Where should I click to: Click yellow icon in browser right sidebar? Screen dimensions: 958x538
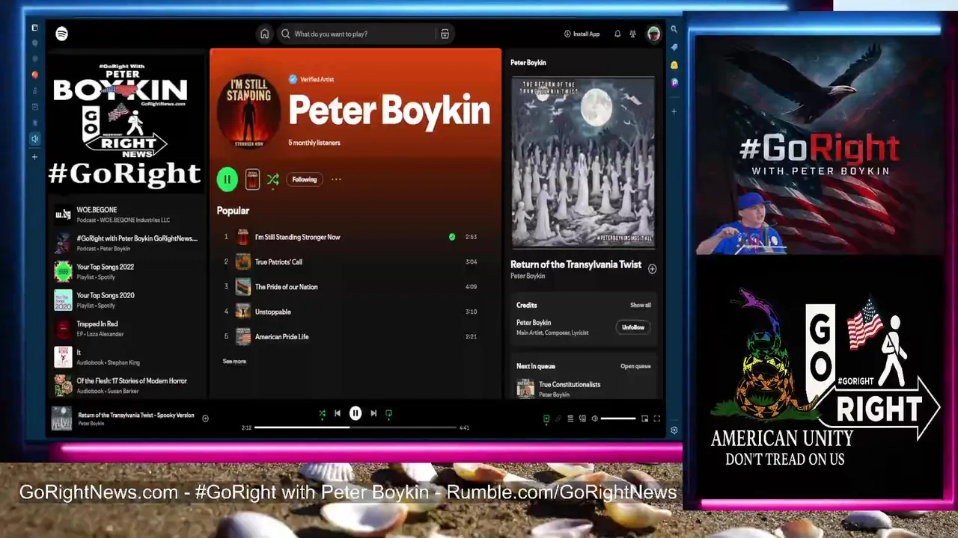point(674,66)
